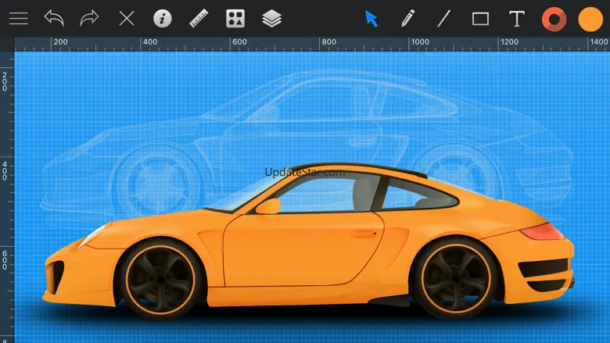Screen dimensions: 610x343
Task: Click the Redo arrow
Action: pyautogui.click(x=90, y=19)
